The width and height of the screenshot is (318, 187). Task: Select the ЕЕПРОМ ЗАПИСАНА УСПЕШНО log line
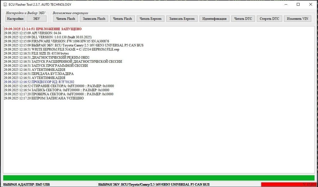click(x=44, y=98)
